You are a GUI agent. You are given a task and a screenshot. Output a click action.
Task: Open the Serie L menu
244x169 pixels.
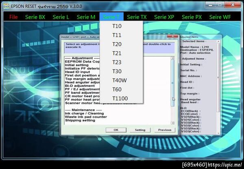(x=61, y=17)
